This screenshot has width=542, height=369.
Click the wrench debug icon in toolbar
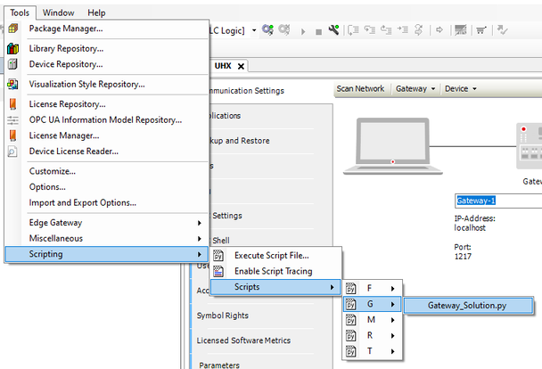333,30
